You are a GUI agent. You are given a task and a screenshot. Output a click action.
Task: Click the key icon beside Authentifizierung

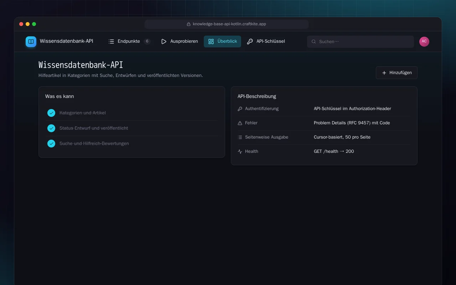(x=240, y=109)
